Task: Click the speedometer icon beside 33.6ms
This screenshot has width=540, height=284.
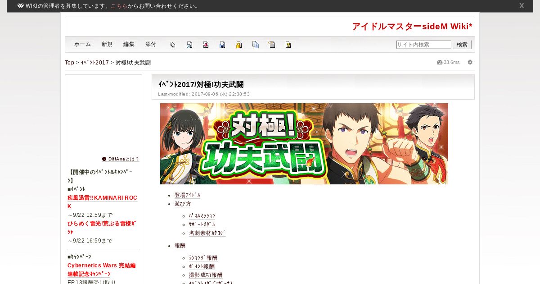Action: [440, 62]
